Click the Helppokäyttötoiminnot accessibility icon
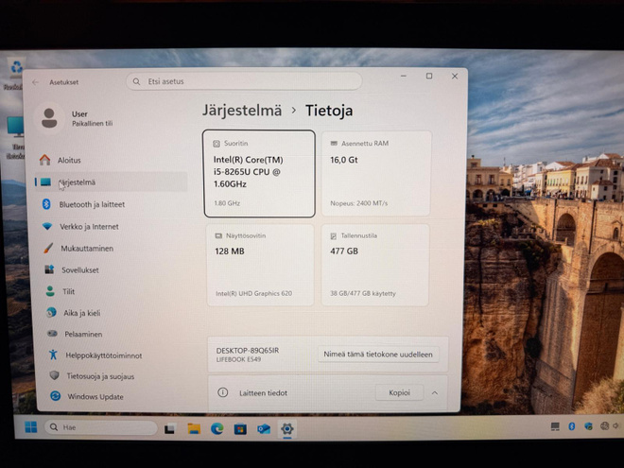This screenshot has width=624, height=468. [53, 355]
